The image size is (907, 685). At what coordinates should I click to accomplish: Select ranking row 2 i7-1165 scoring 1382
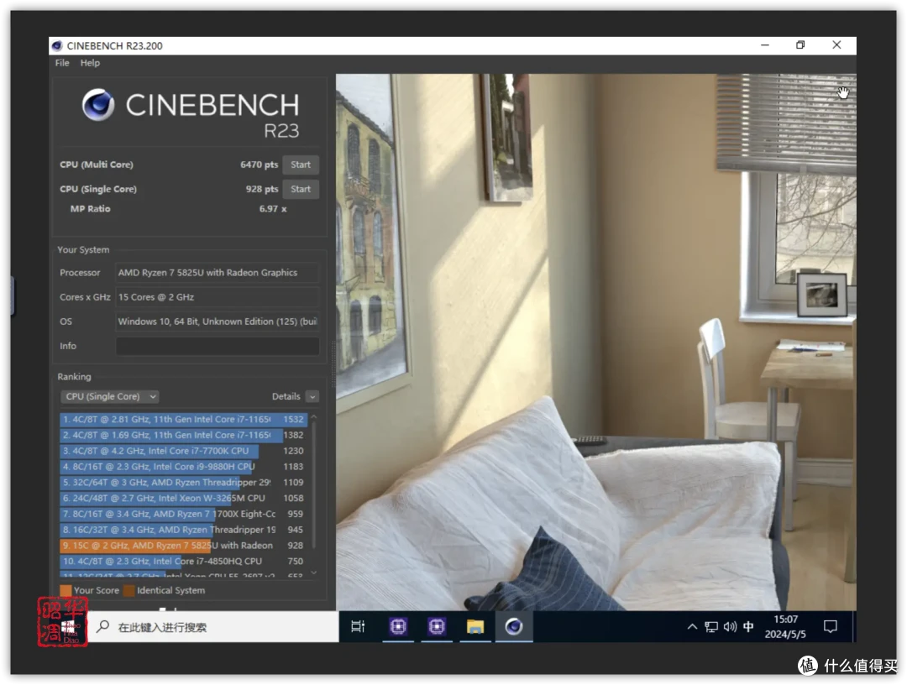[x=183, y=435]
